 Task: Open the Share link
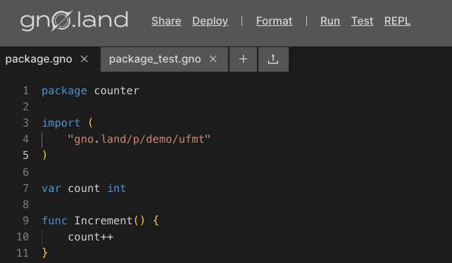tap(166, 21)
